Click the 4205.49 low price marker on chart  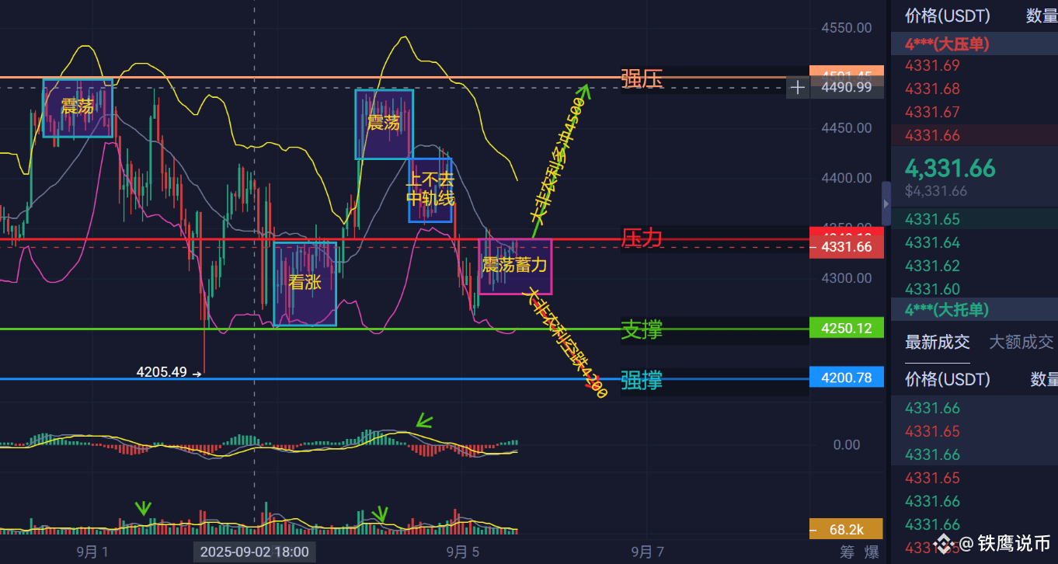click(162, 372)
